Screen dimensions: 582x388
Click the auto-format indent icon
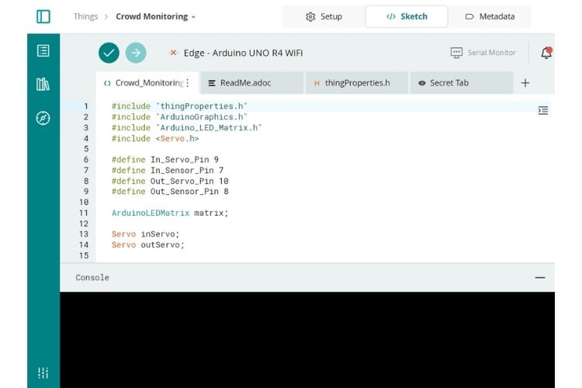543,110
